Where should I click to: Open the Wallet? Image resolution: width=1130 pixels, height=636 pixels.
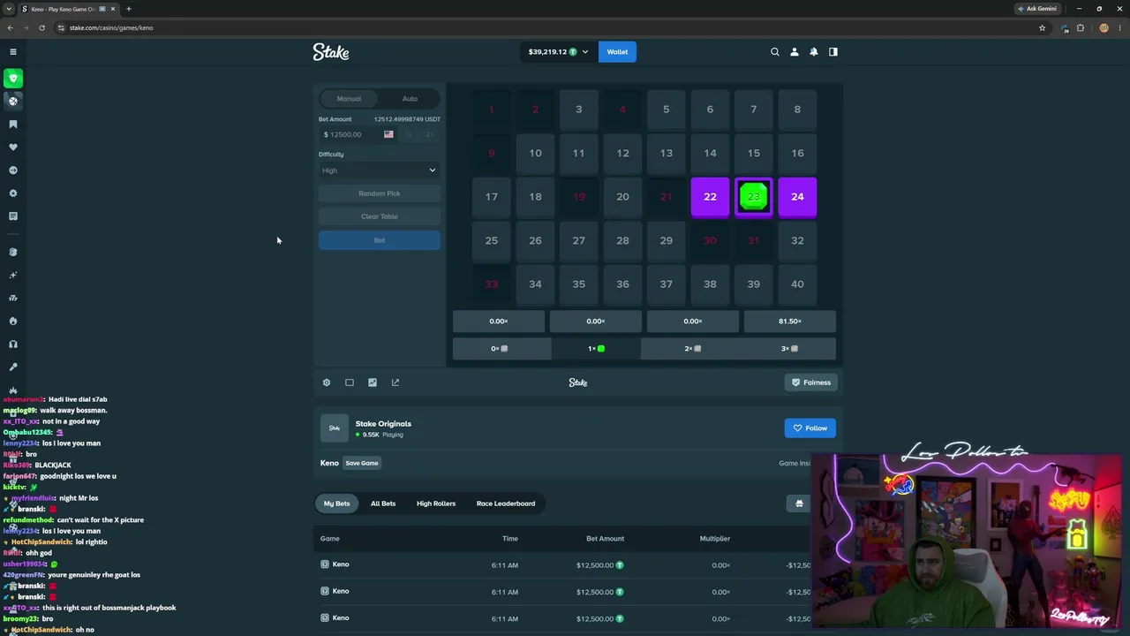617,52
